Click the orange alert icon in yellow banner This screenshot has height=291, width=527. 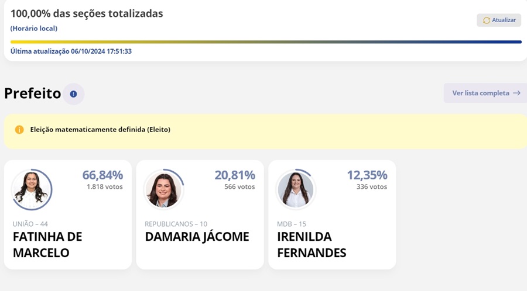[x=19, y=130]
